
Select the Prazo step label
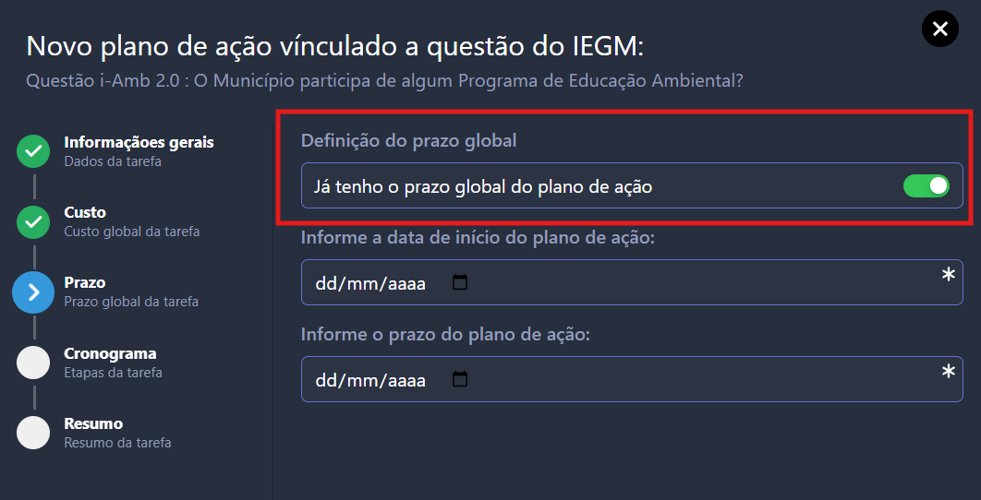click(85, 282)
